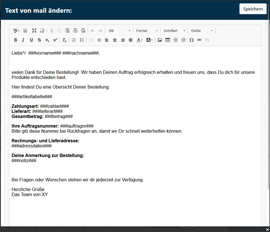The width and height of the screenshot is (270, 232).
Task: Insert a numbered list
Action: pos(74,40)
